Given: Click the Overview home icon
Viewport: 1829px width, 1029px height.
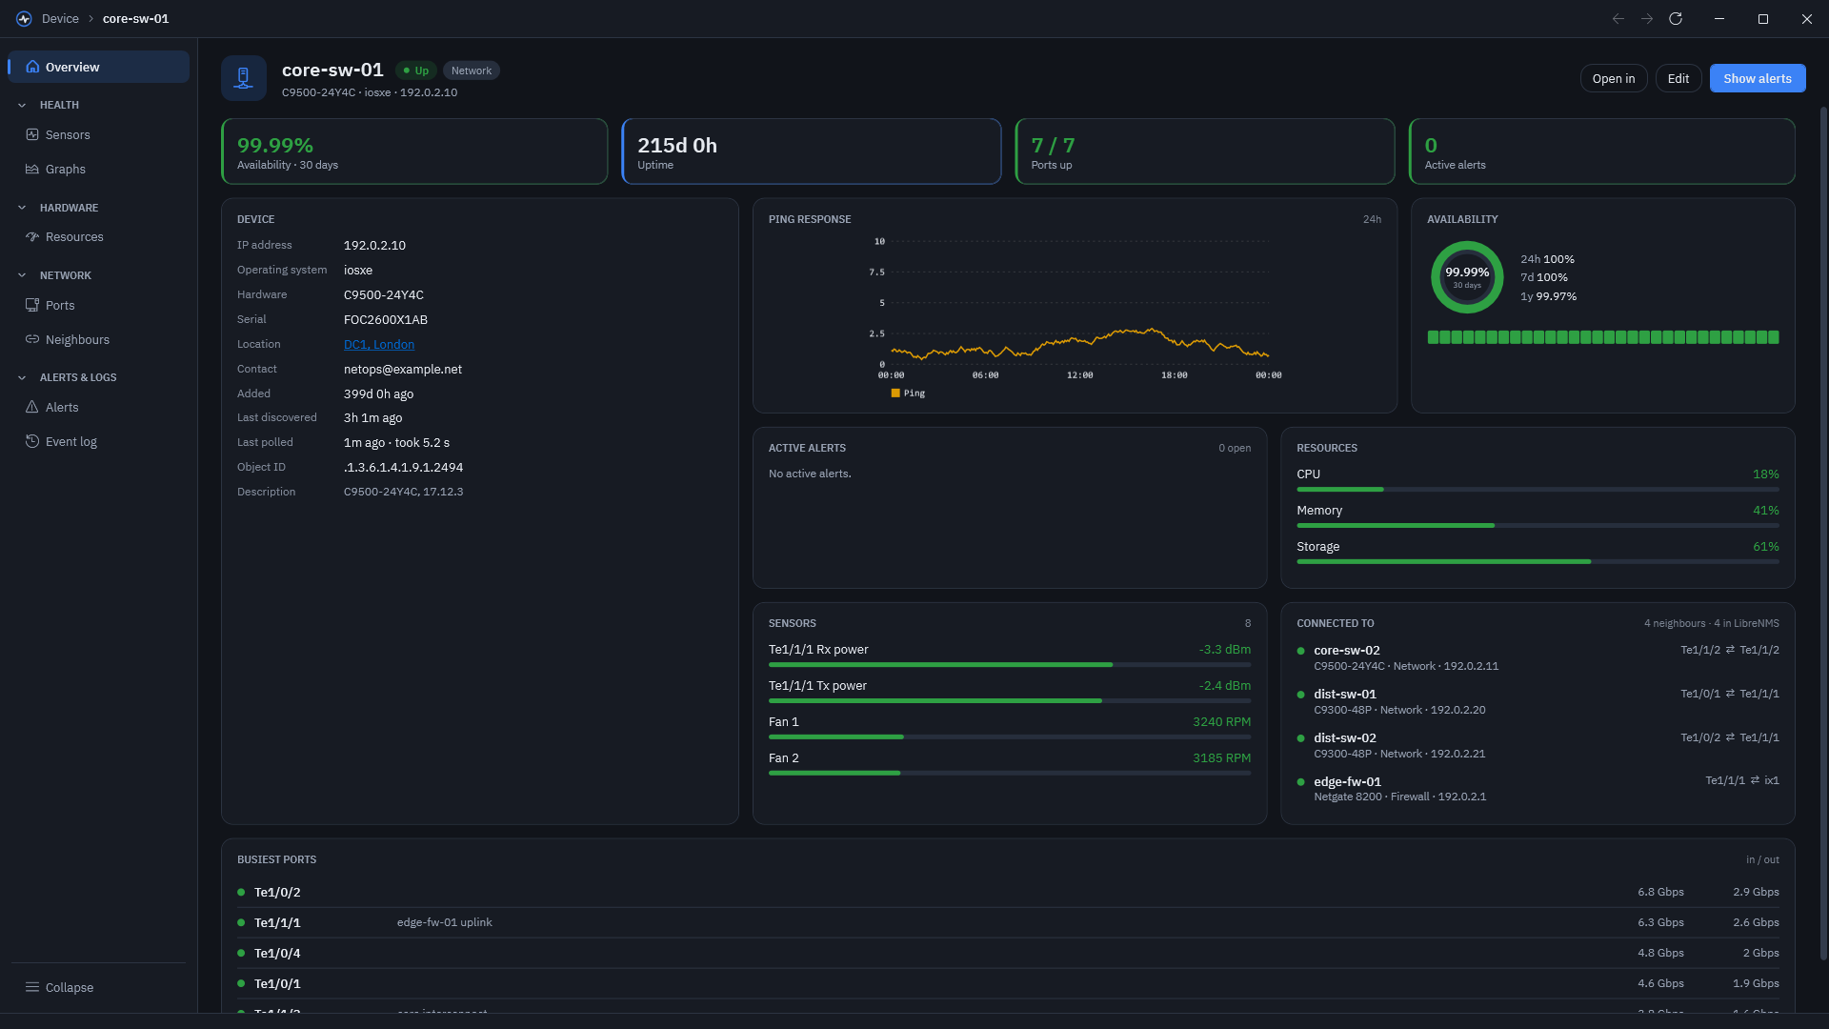Looking at the screenshot, I should 32,67.
